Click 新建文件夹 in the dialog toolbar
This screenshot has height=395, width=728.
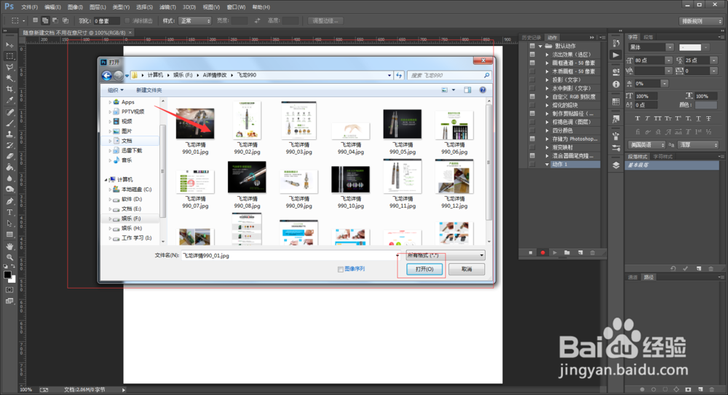[149, 90]
